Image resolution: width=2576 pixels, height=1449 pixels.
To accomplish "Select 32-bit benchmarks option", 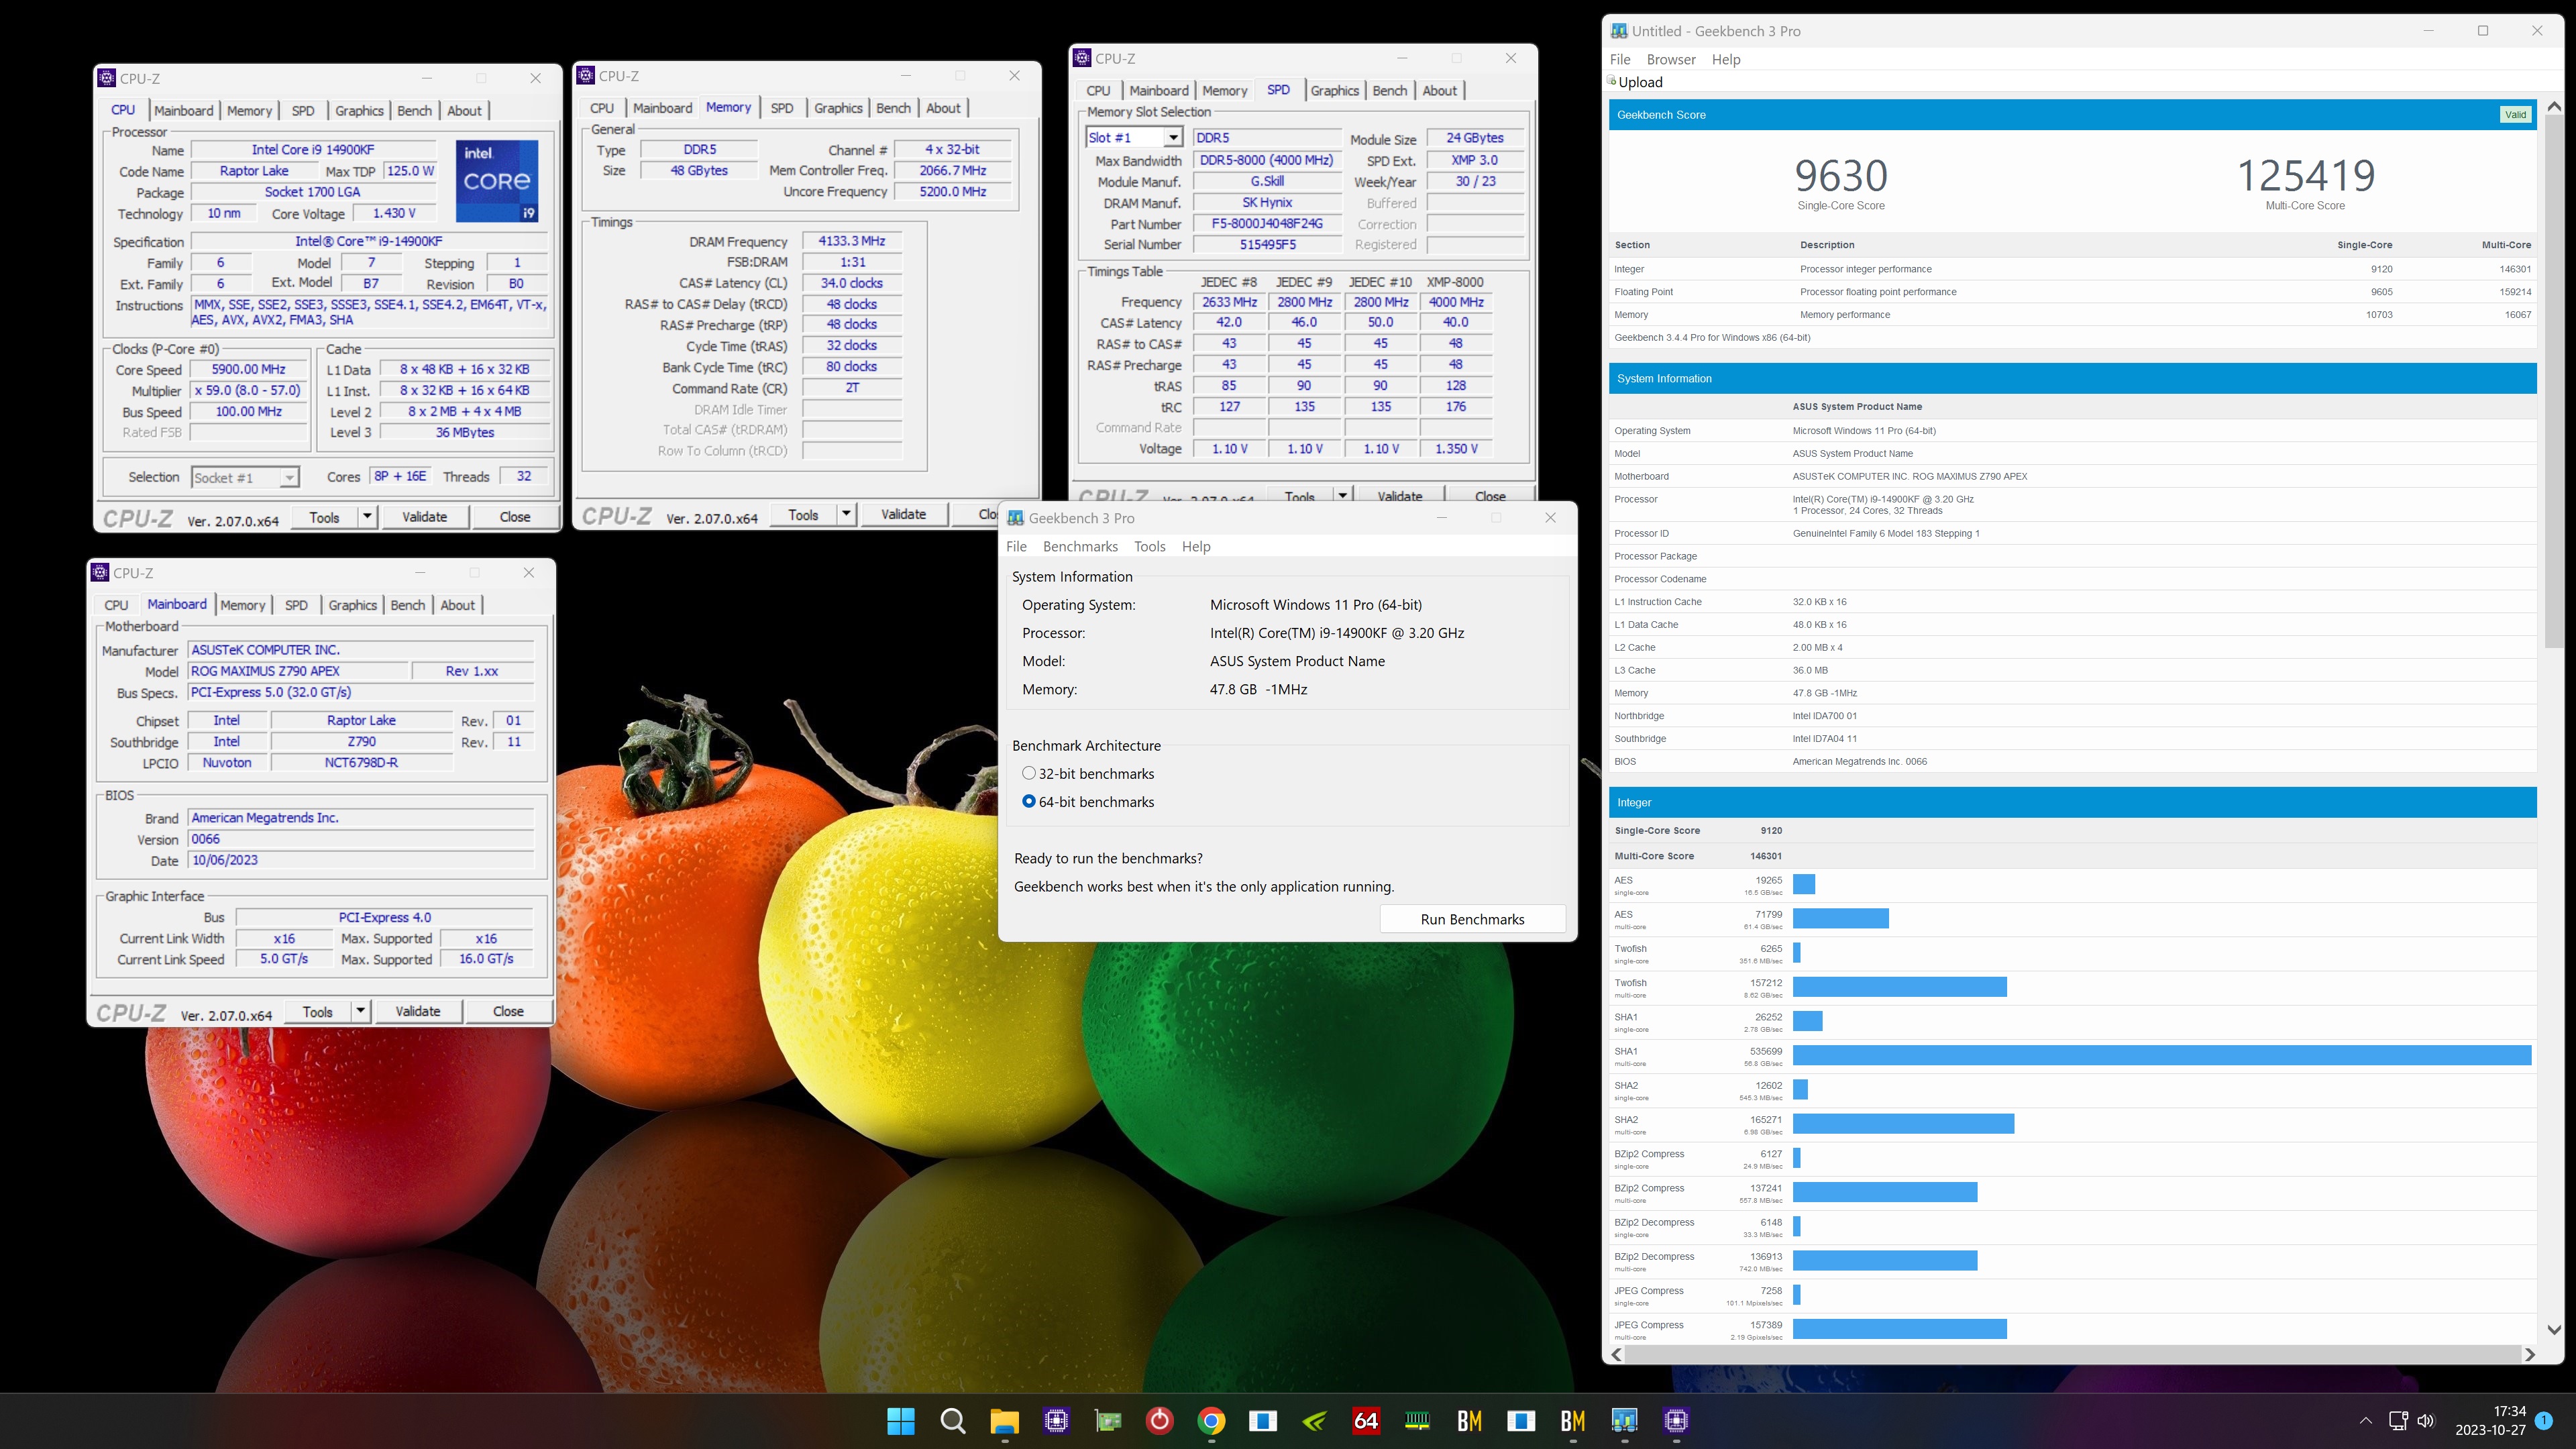I will (x=1029, y=773).
